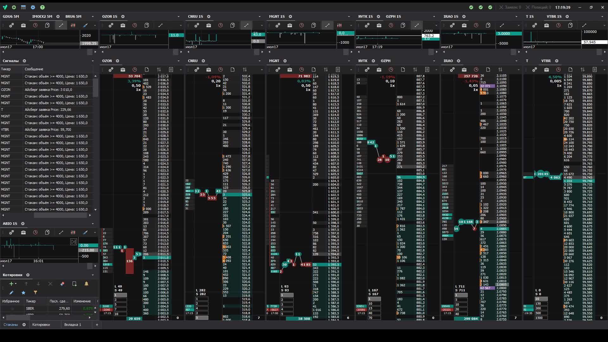Click the skip-to-latest icon on ABIO 1S chart

pos(73,242)
